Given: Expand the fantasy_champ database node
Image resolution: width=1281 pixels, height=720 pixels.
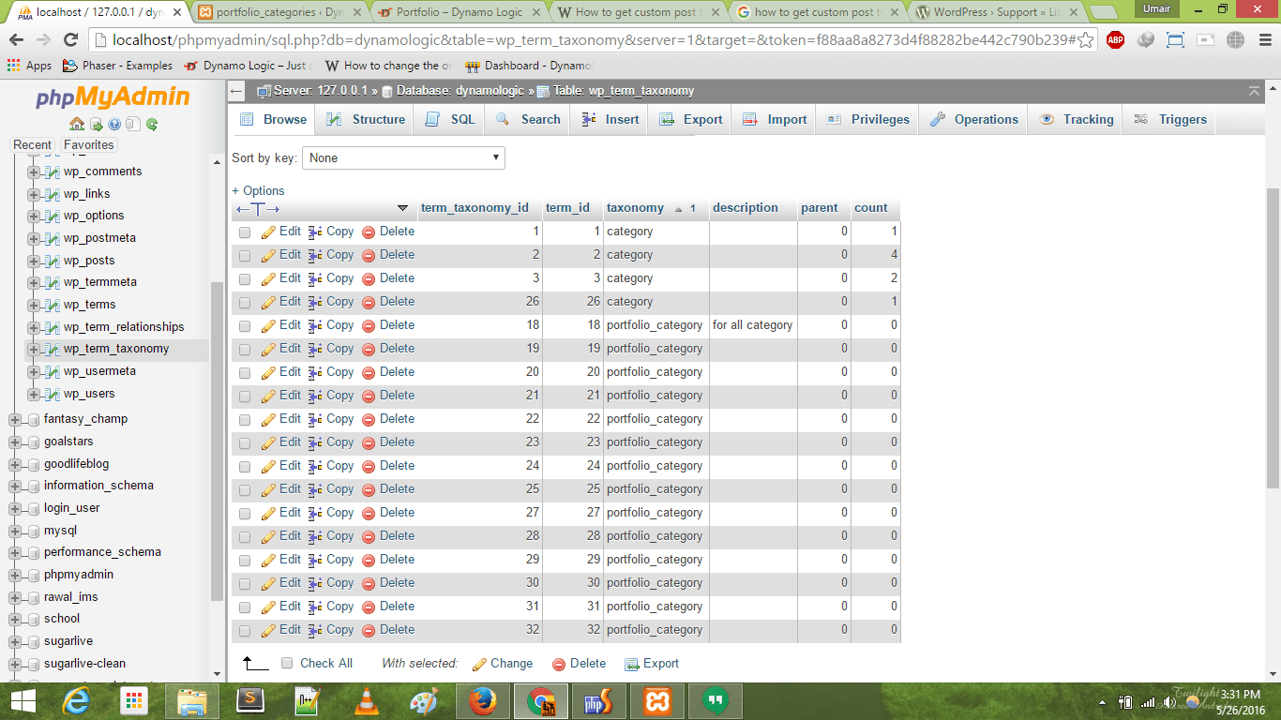Looking at the screenshot, I should coord(14,419).
